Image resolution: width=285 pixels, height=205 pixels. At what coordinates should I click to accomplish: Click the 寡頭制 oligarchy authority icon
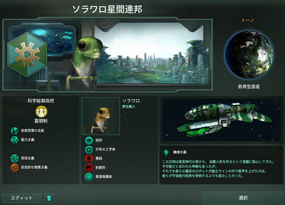41,111
